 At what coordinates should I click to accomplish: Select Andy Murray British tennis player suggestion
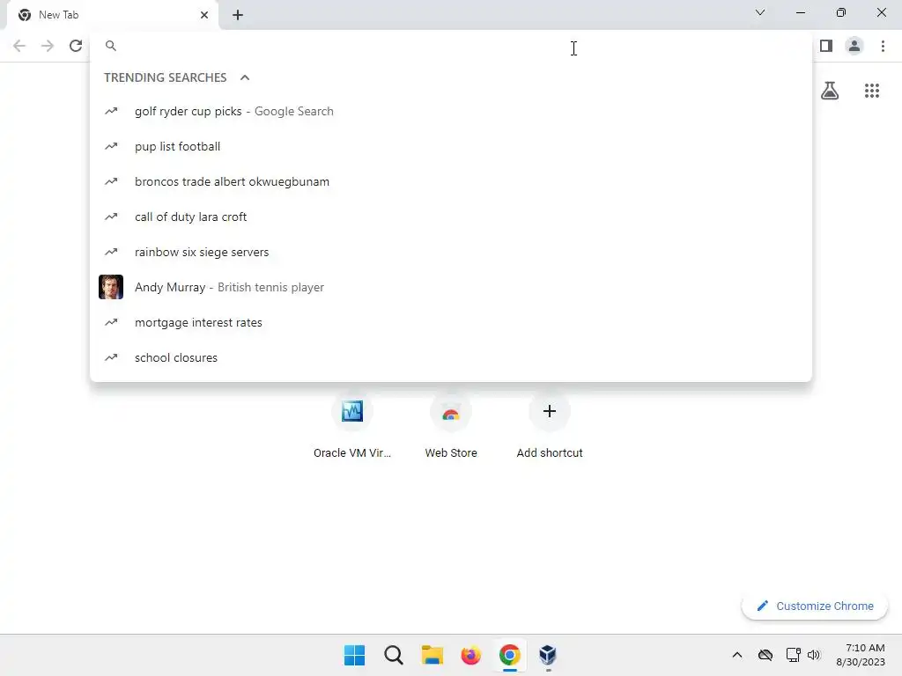point(450,288)
